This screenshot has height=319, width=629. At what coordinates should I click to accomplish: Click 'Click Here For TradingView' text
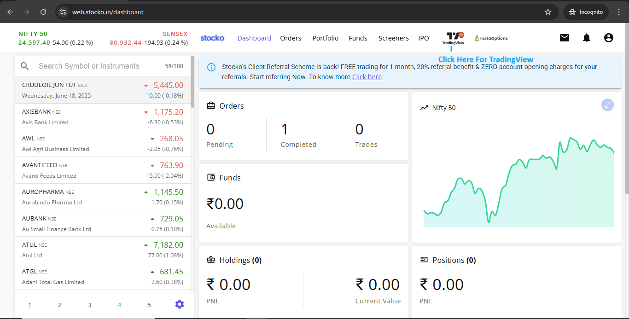pyautogui.click(x=485, y=59)
